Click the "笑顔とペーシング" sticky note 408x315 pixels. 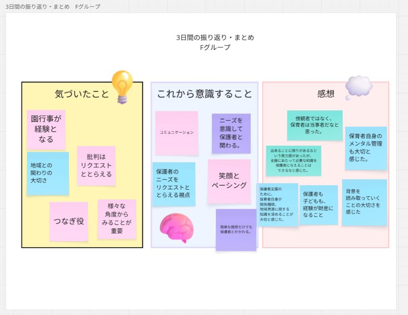[229, 181]
